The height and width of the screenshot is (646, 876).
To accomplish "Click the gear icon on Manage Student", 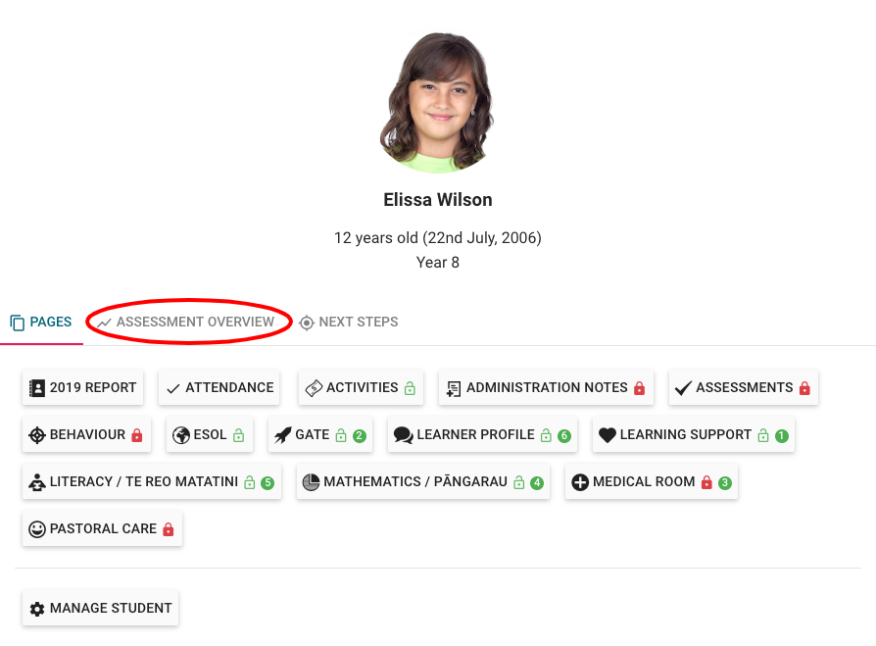I will tap(37, 609).
